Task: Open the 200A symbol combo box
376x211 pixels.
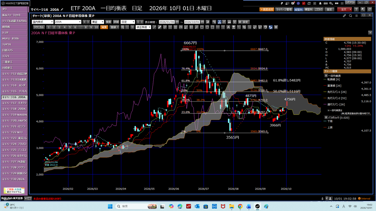Action: [x=68, y=22]
